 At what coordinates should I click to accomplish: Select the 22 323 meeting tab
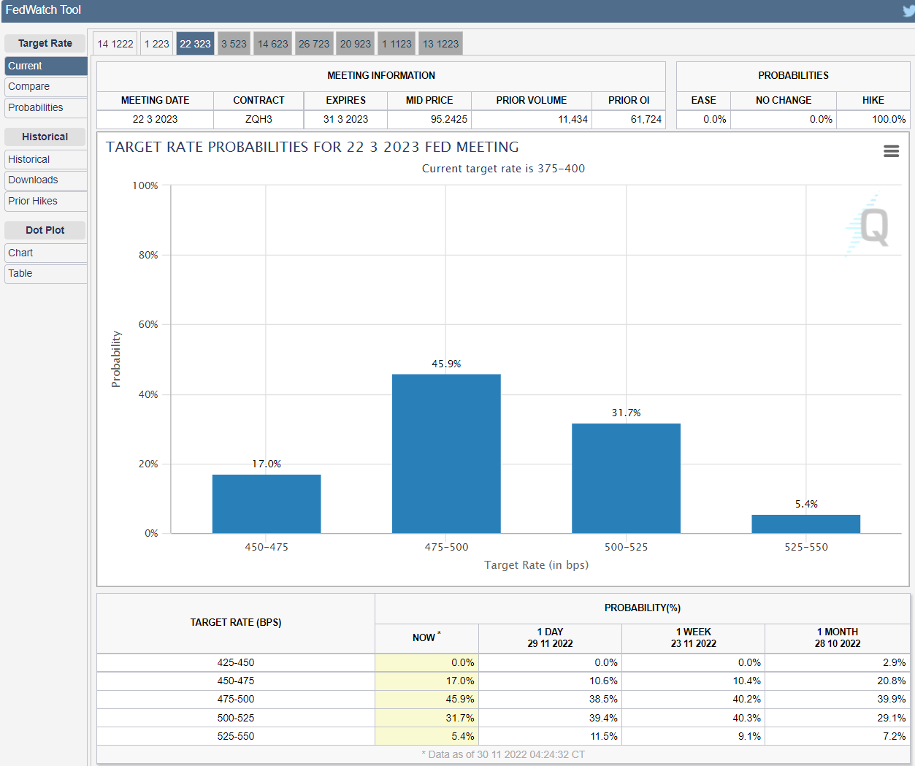[x=195, y=44]
